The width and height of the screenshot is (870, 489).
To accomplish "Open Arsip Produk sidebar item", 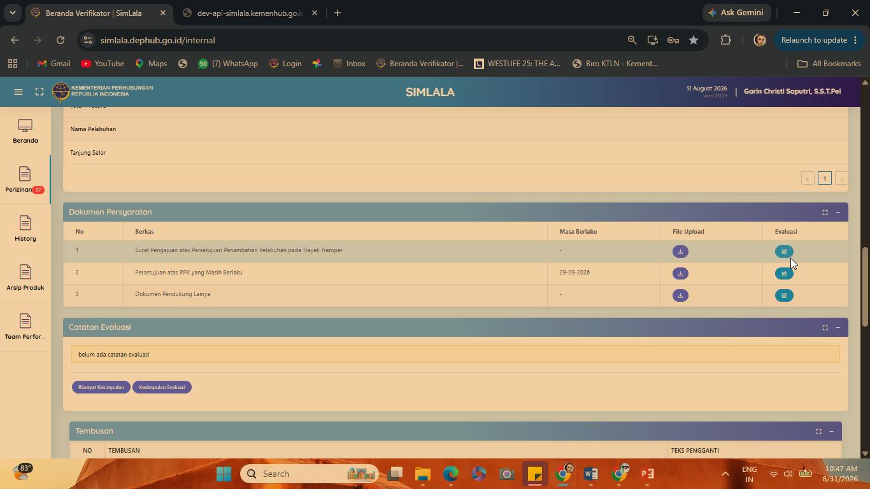I will pyautogui.click(x=25, y=278).
